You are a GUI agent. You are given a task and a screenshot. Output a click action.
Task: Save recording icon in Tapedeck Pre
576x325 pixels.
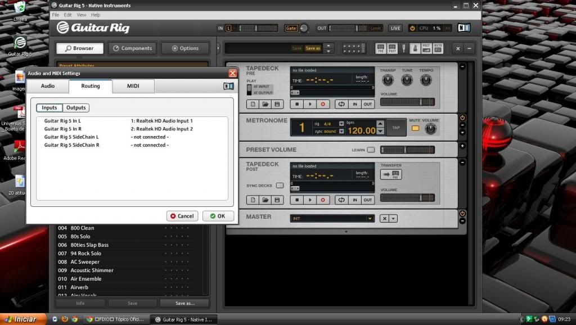tap(277, 104)
